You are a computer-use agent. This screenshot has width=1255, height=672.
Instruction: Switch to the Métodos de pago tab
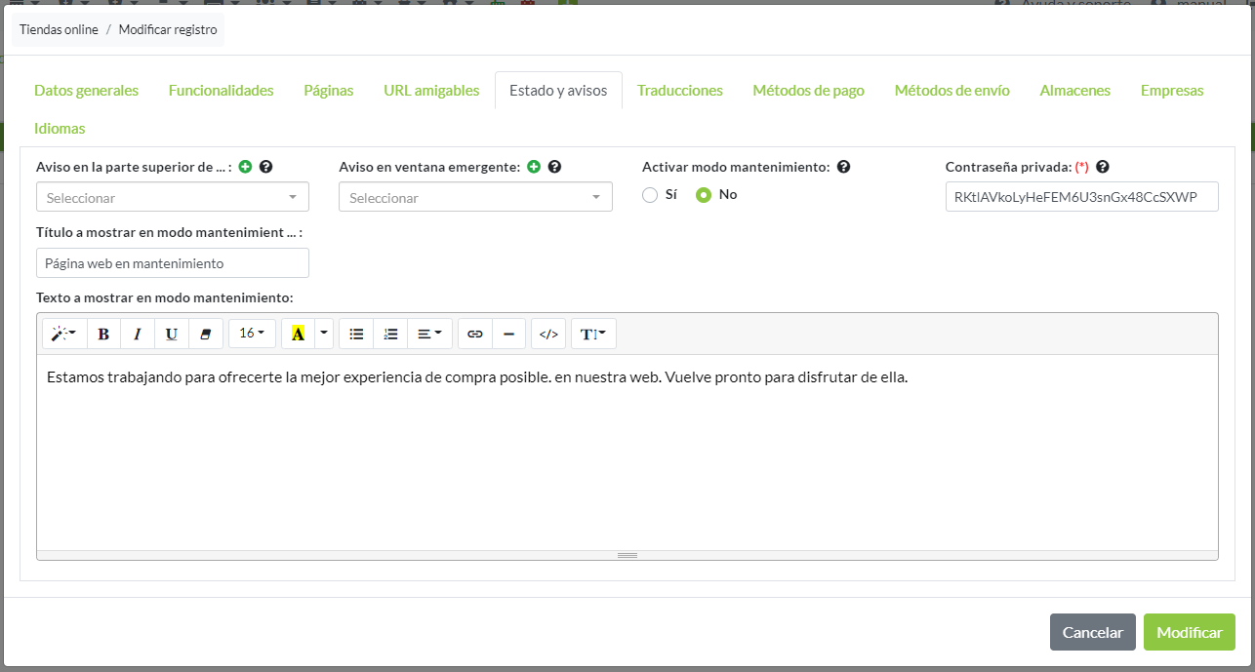[808, 91]
